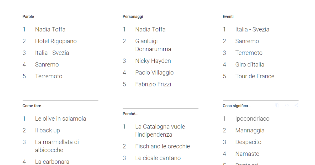315x165 pixels.
Task: Click Le olive in salamoia
Action: (x=61, y=119)
